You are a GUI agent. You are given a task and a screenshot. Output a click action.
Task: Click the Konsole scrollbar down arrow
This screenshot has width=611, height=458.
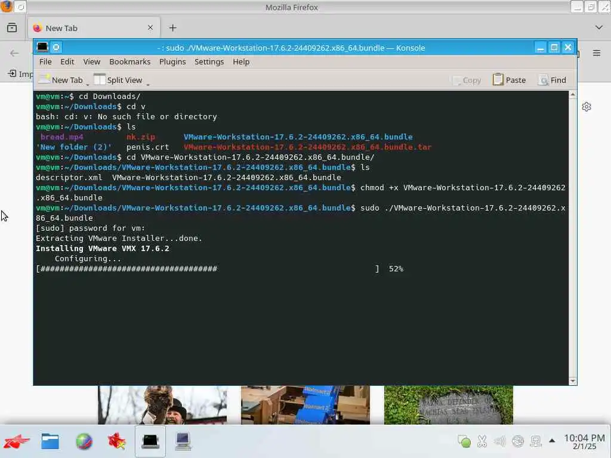click(x=572, y=381)
